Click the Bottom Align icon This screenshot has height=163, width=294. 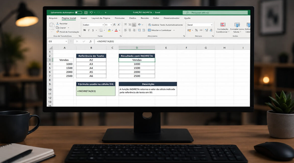[x=134, y=25]
